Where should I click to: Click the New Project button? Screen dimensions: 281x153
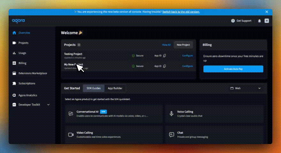(x=183, y=45)
